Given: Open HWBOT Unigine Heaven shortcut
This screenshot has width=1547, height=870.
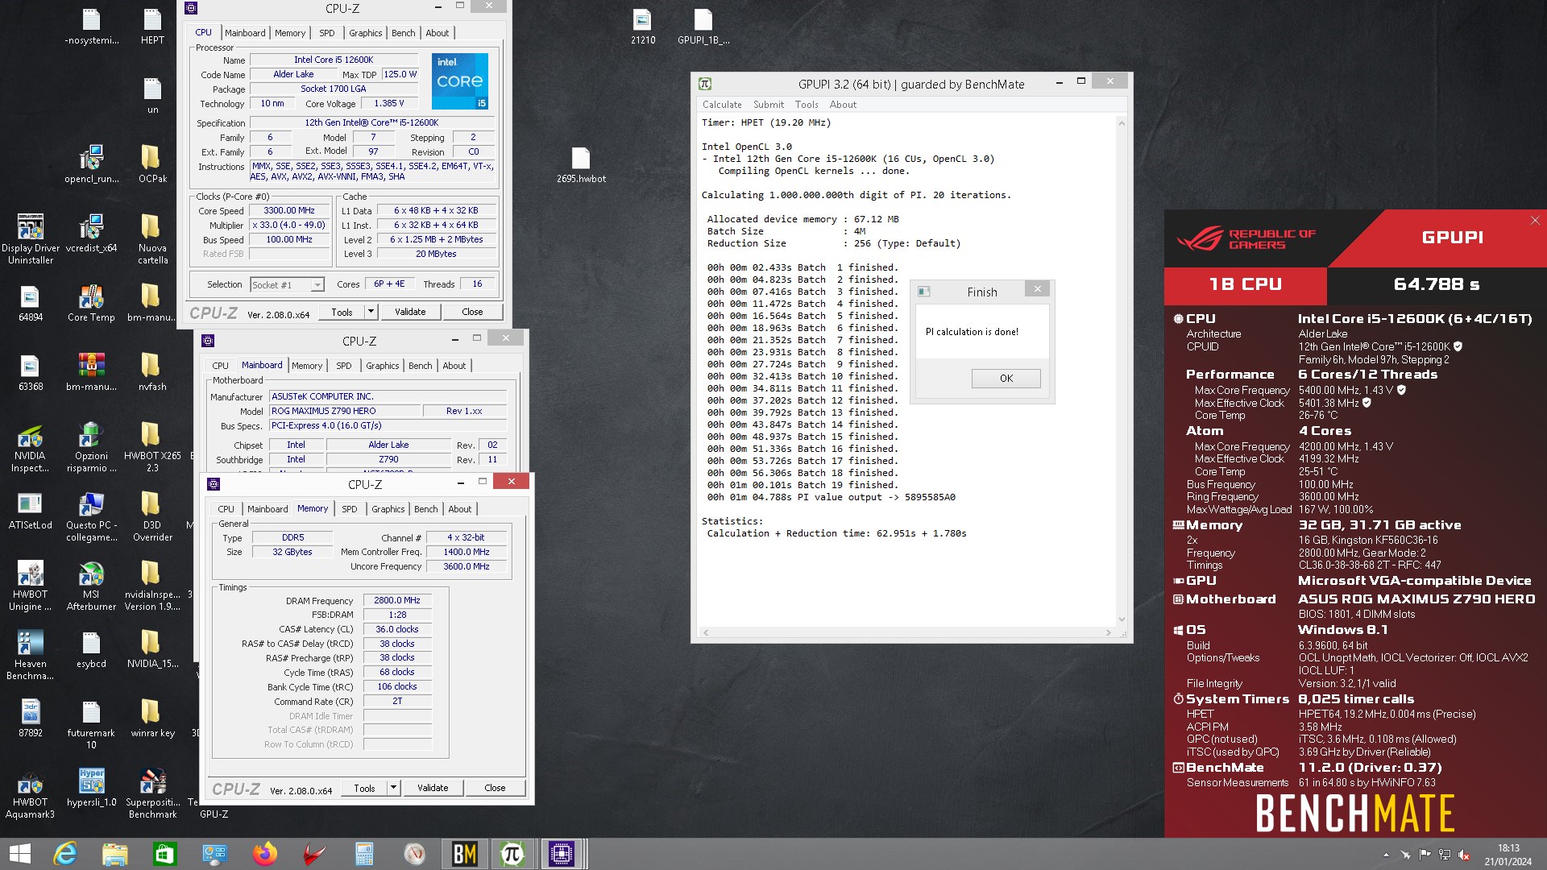Looking at the screenshot, I should tap(31, 586).
